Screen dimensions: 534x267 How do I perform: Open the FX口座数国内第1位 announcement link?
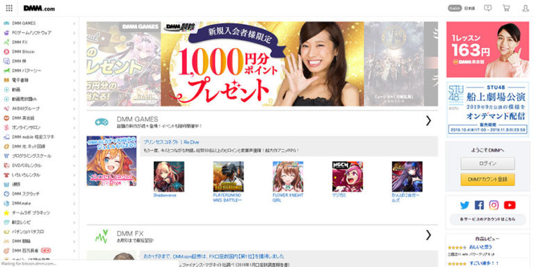pyautogui.click(x=214, y=256)
